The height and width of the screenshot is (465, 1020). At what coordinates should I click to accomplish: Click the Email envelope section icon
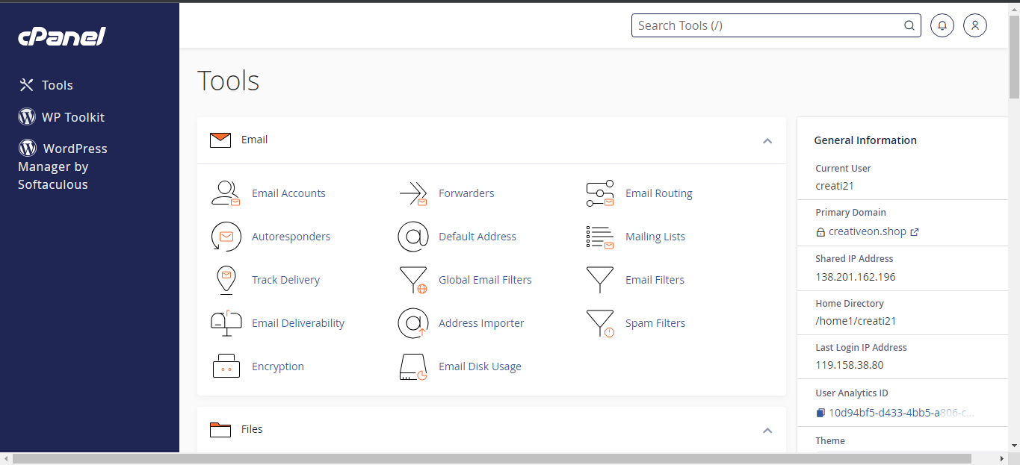[x=220, y=140]
